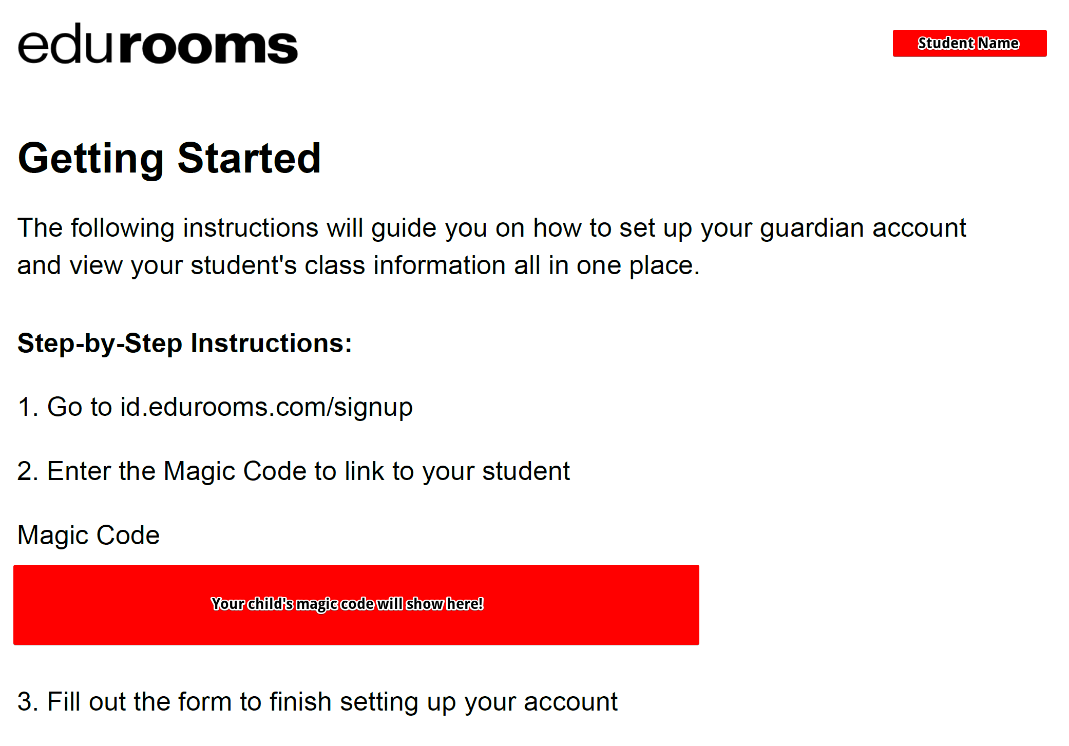Click the 'Your child's magic code' text
This screenshot has width=1069, height=746.
click(x=347, y=604)
